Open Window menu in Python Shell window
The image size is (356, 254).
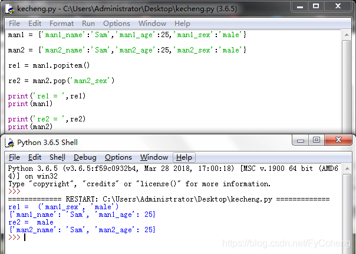(154, 157)
